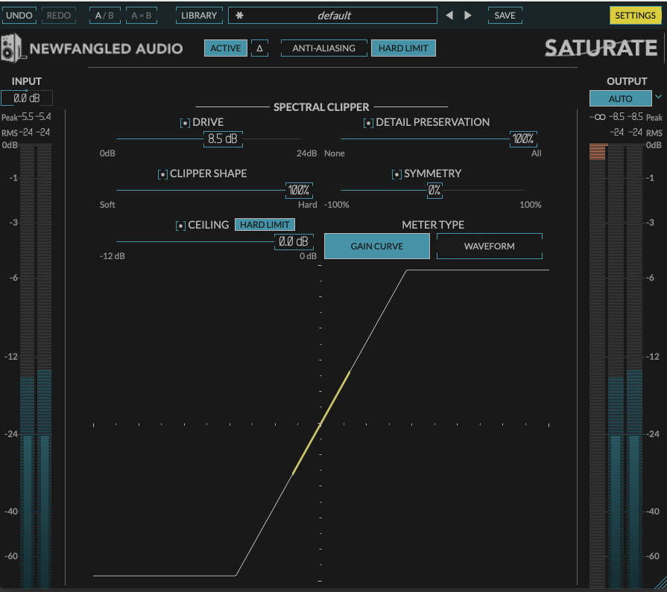Click the dot icon beside DETAIL PRESERVATION

point(368,122)
